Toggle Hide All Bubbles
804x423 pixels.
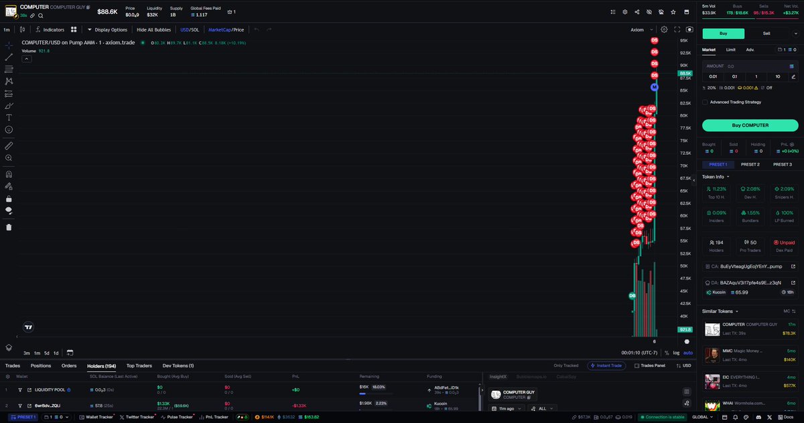click(x=153, y=29)
